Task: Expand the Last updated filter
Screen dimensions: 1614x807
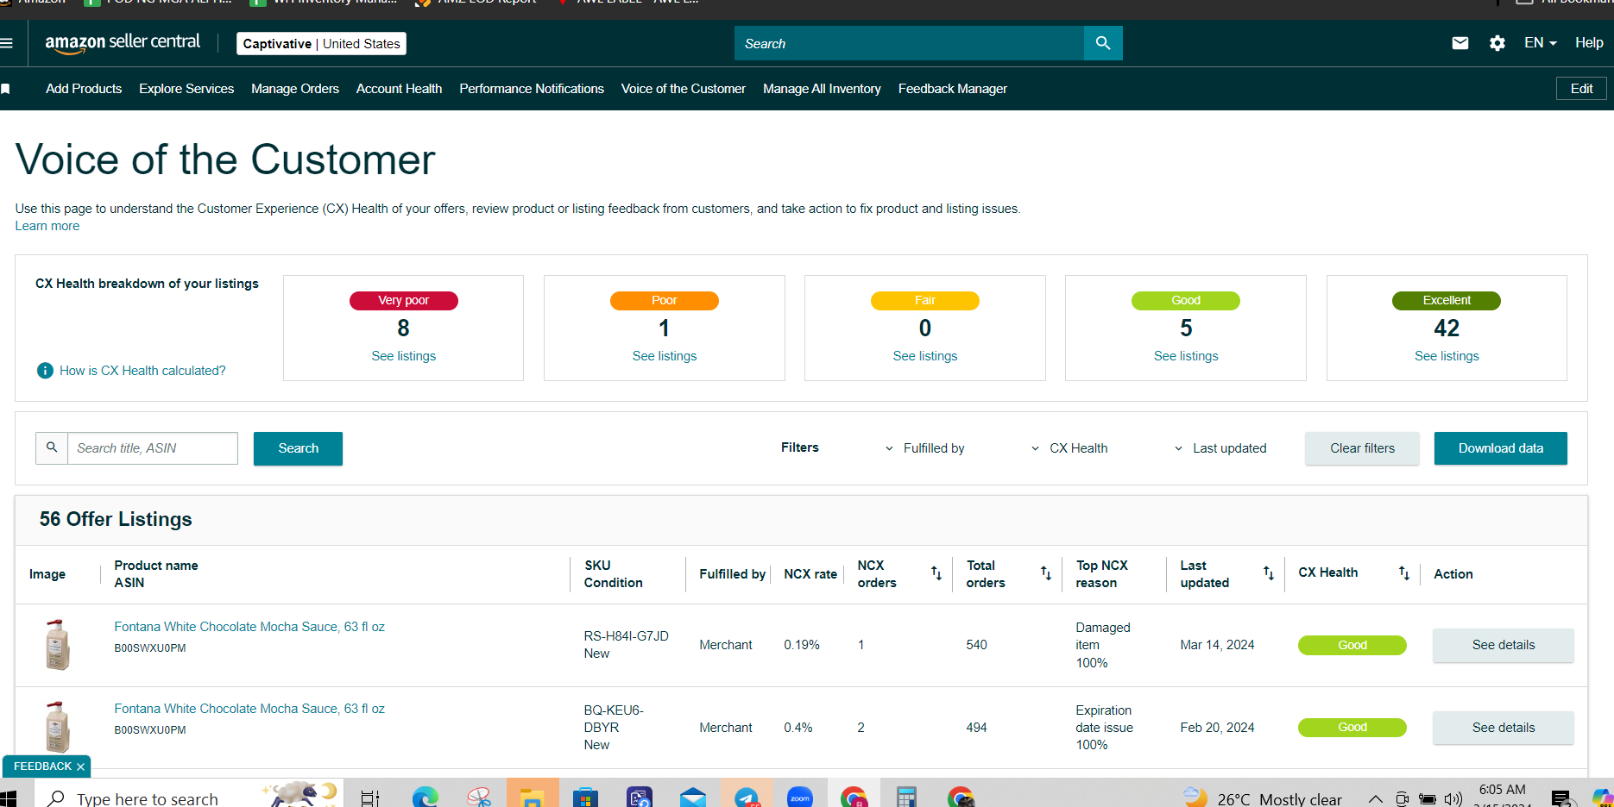Action: [x=1220, y=448]
